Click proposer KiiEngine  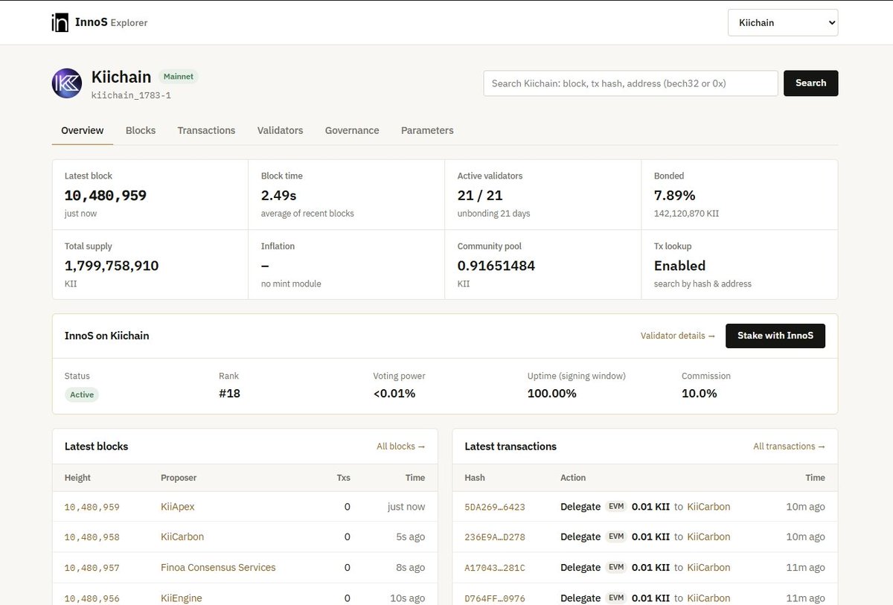[182, 598]
